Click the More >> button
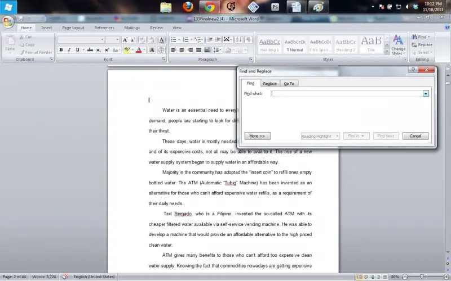The height and width of the screenshot is (281, 451). pos(257,136)
